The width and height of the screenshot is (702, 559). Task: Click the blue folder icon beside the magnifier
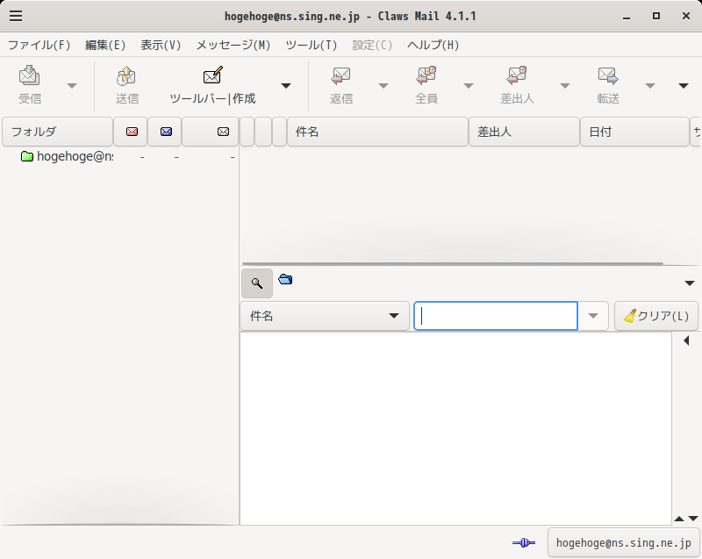tap(285, 280)
